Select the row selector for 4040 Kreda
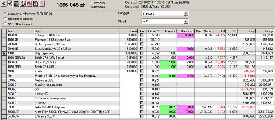The height and width of the screenshot is (120, 275). coord(4,72)
